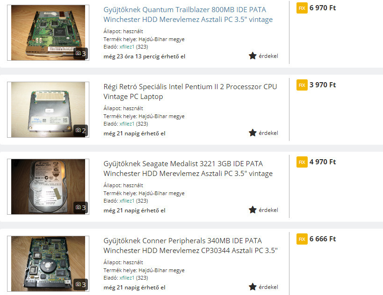This screenshot has height=295, width=383.
Task: View Seagate Medalist hard drive thumbnail
Action: [x=48, y=187]
